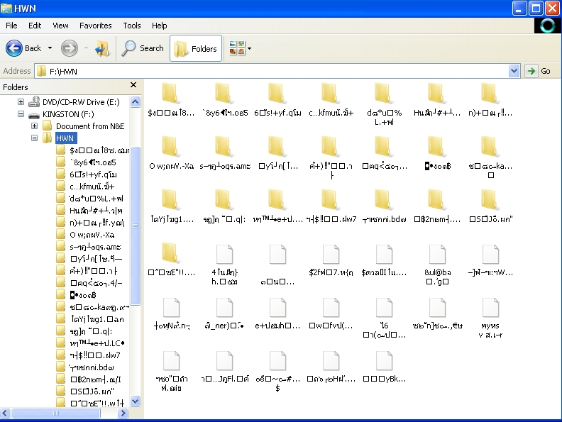Viewport: 562px width, 422px height.
Task: Select folder starting with '$v' in file pane
Action: point(170,99)
